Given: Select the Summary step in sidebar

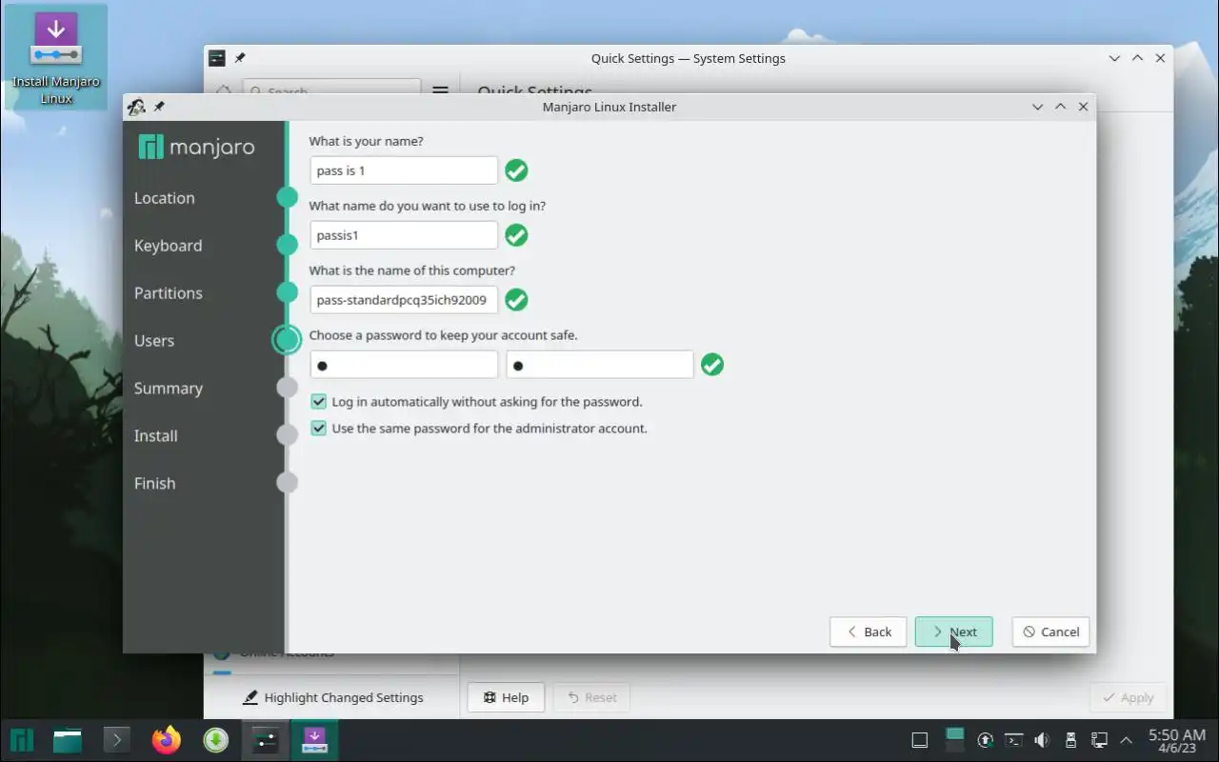Looking at the screenshot, I should 168,389.
